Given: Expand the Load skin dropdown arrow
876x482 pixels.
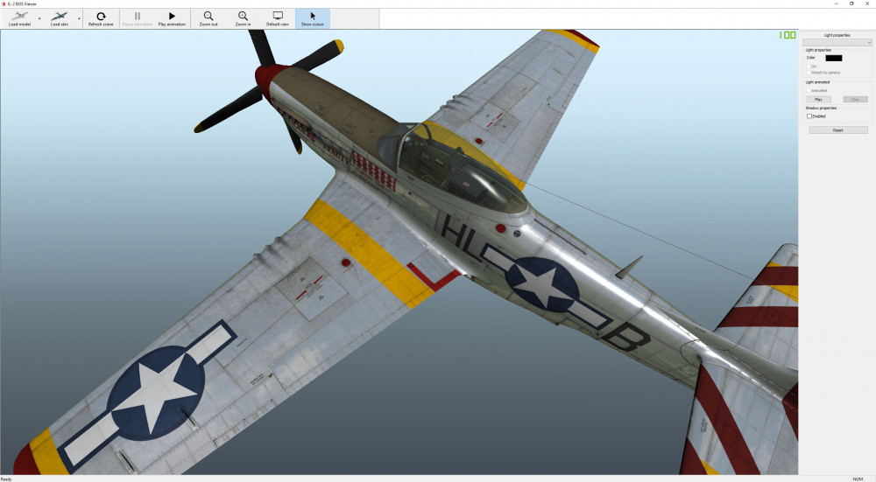Looking at the screenshot, I should (x=79, y=18).
